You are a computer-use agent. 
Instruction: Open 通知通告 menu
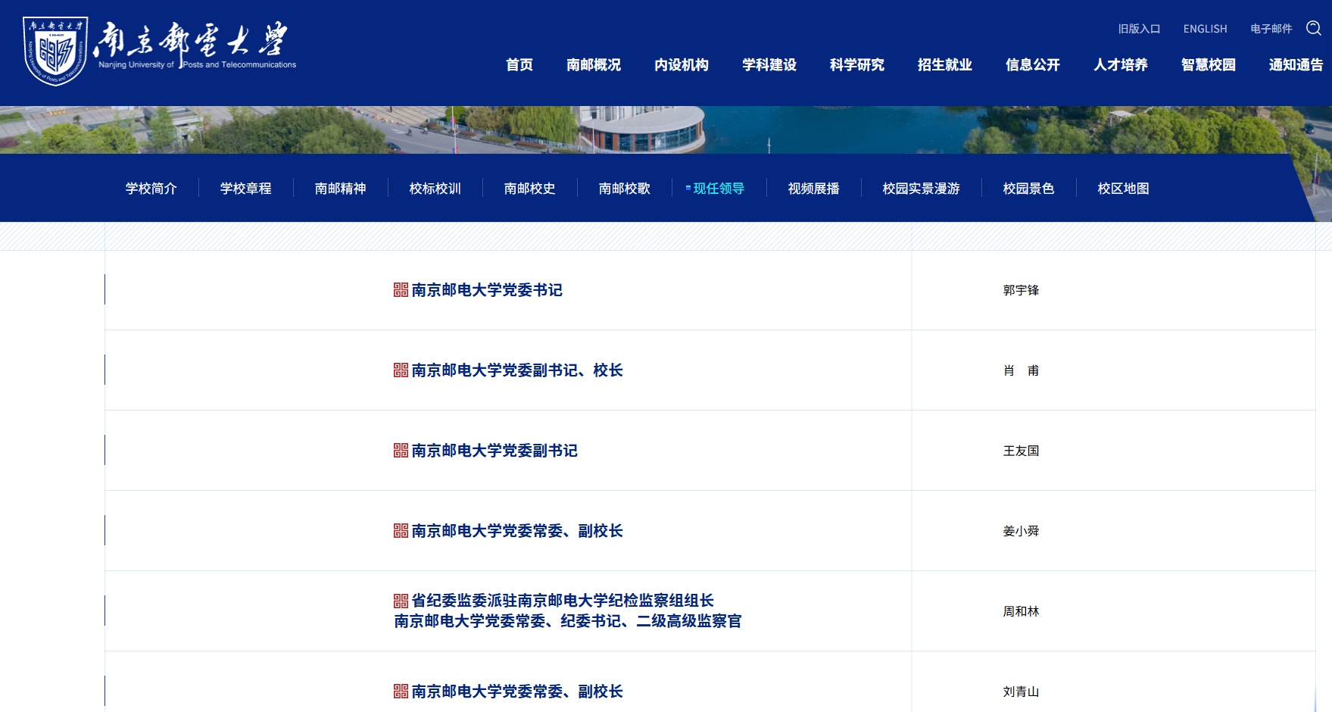(1296, 65)
